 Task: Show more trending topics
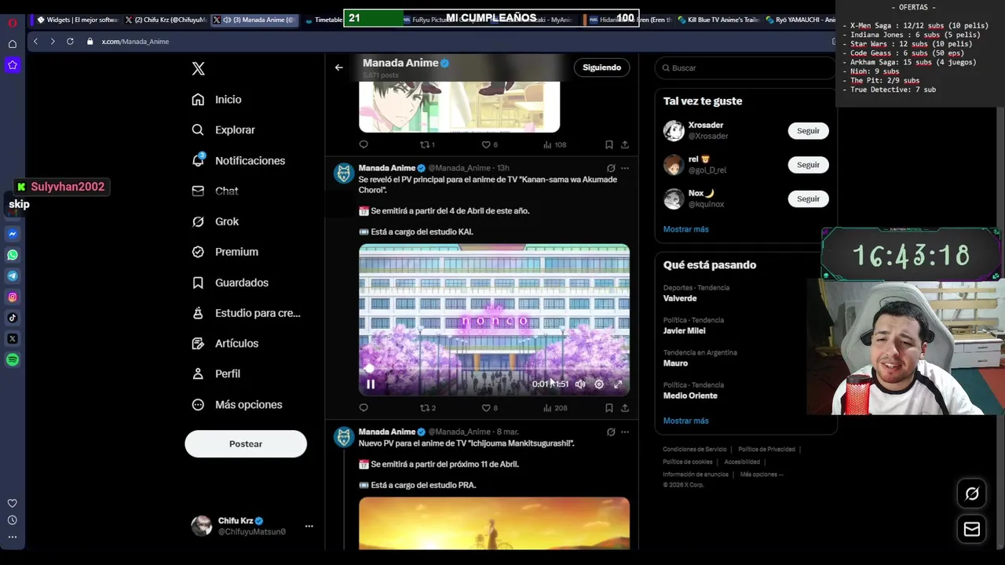click(x=685, y=421)
